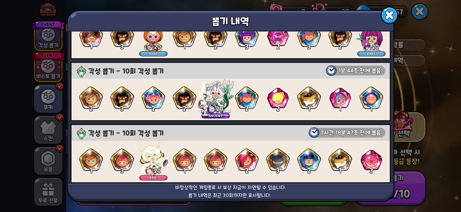Viewport: 461px width, 212px height.
Task: Click the background screen close X button
Action: click(x=420, y=12)
